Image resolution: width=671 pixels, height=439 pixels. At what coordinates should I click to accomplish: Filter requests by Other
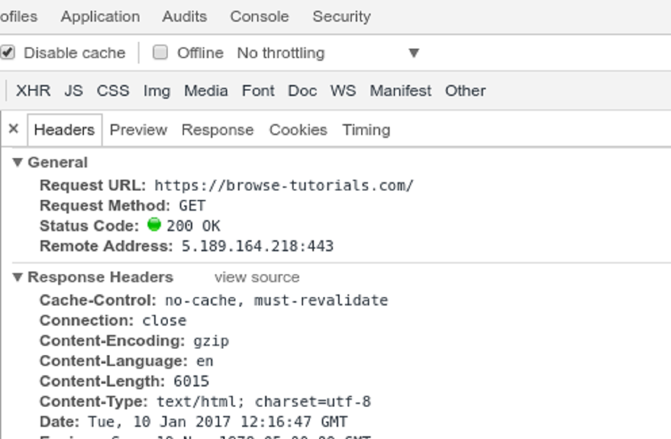pos(465,90)
